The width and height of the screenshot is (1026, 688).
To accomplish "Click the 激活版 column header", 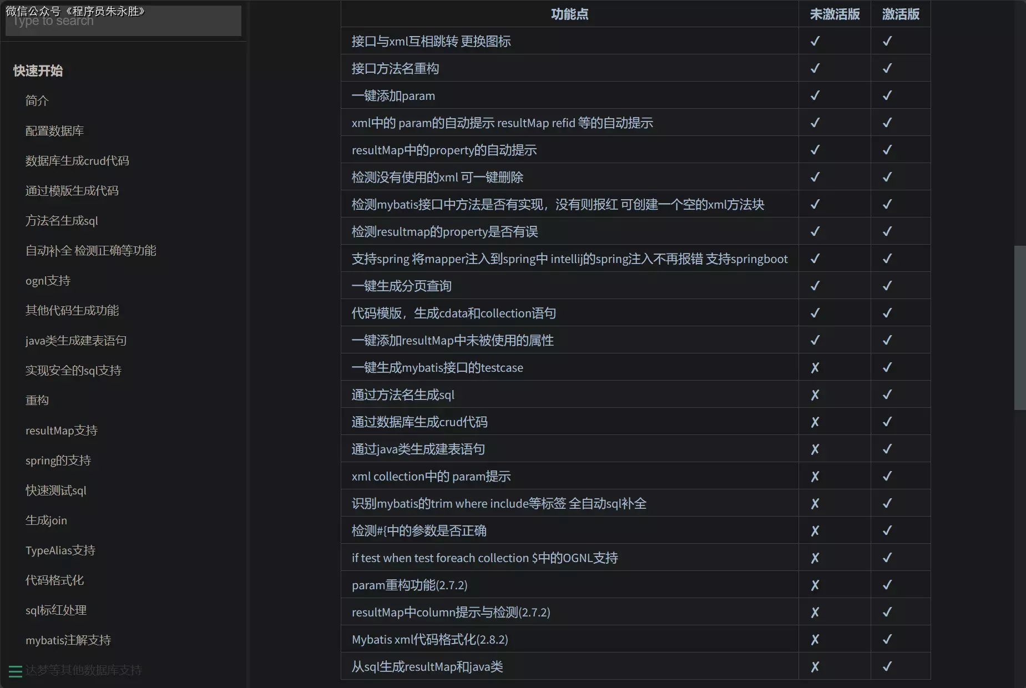I will coord(900,14).
